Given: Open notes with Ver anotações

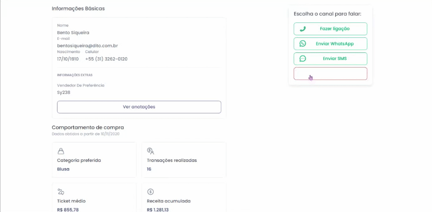Looking at the screenshot, I should pyautogui.click(x=139, y=107).
